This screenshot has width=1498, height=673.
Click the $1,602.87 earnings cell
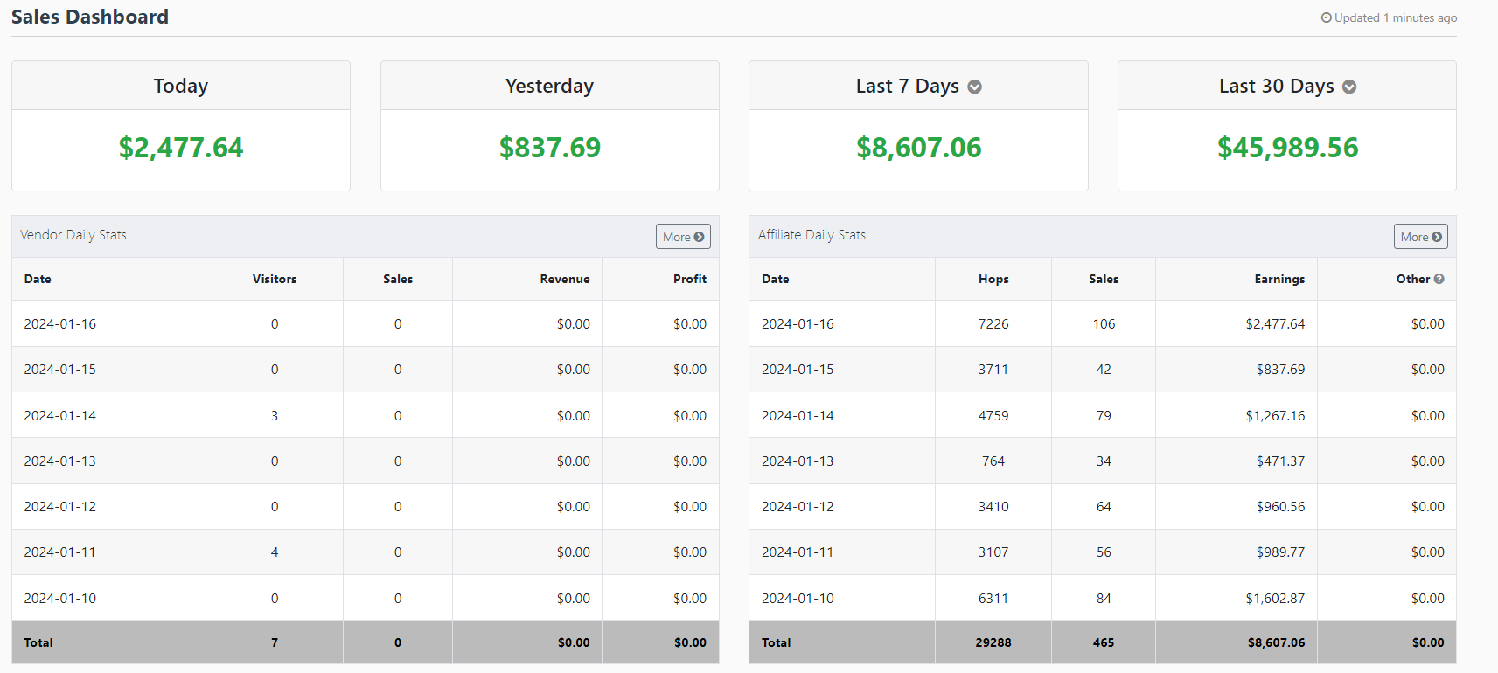pyautogui.click(x=1275, y=599)
